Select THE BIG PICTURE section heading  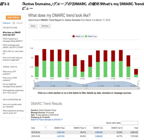pyautogui.click(x=10, y=28)
